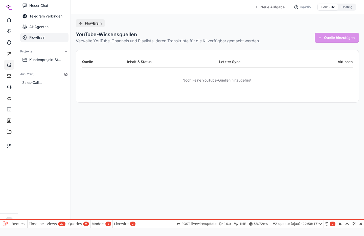Click the 10.x Laravel version indicator
This screenshot has width=364, height=236.
click(x=225, y=224)
